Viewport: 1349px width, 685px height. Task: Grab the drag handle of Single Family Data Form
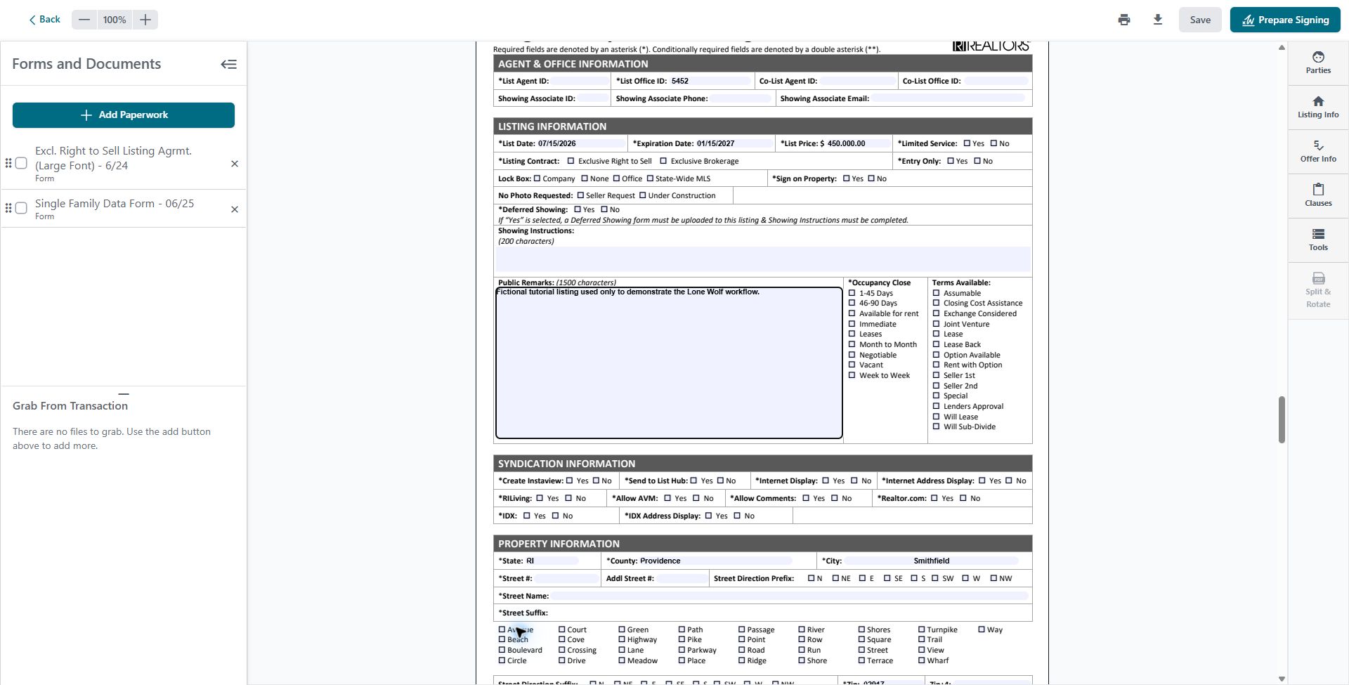pyautogui.click(x=8, y=208)
